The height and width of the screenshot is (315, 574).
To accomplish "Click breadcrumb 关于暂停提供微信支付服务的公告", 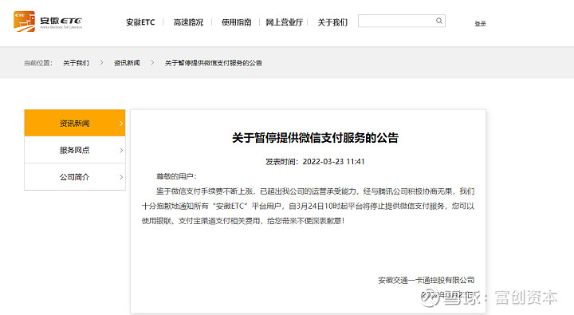I will pyautogui.click(x=214, y=63).
